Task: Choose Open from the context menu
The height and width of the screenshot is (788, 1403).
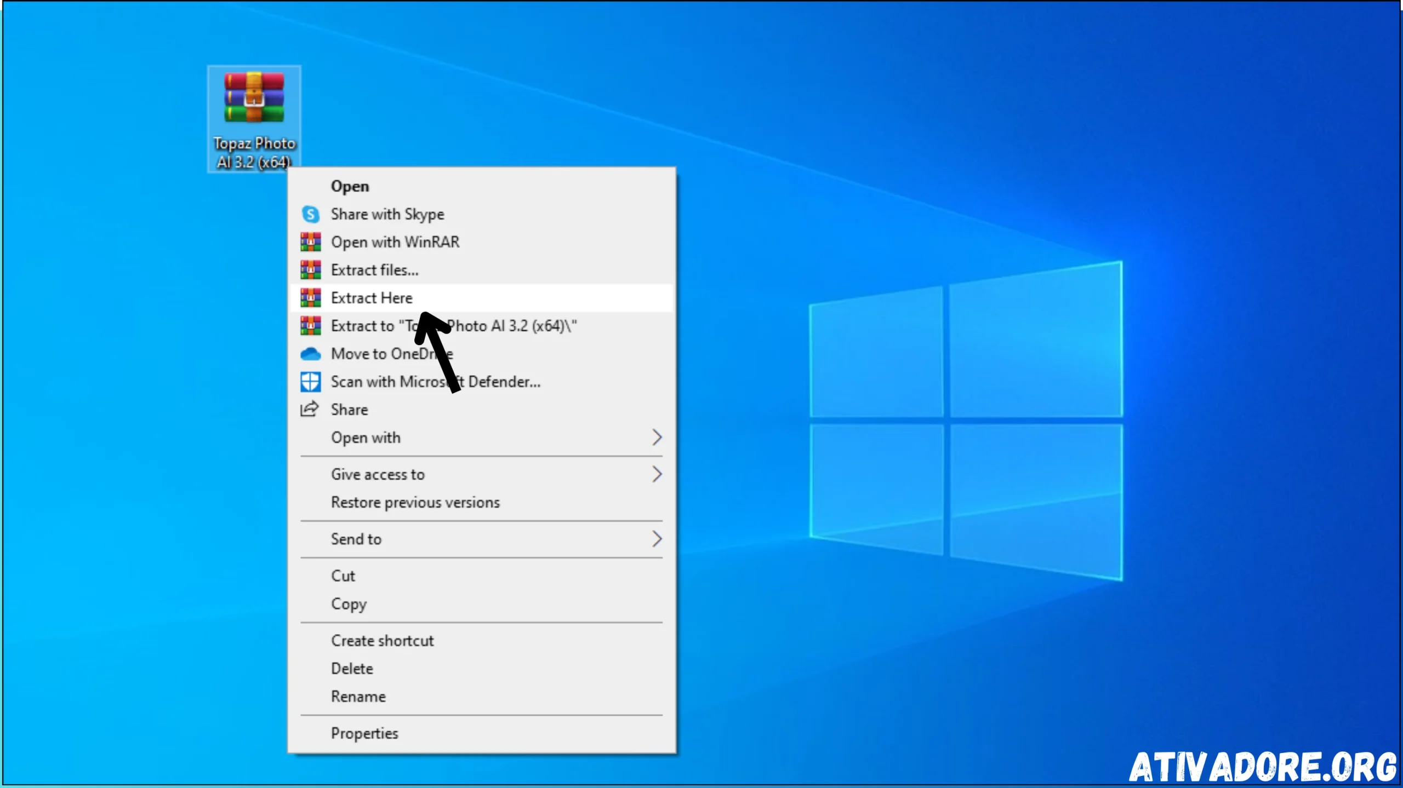Action: click(x=481, y=186)
